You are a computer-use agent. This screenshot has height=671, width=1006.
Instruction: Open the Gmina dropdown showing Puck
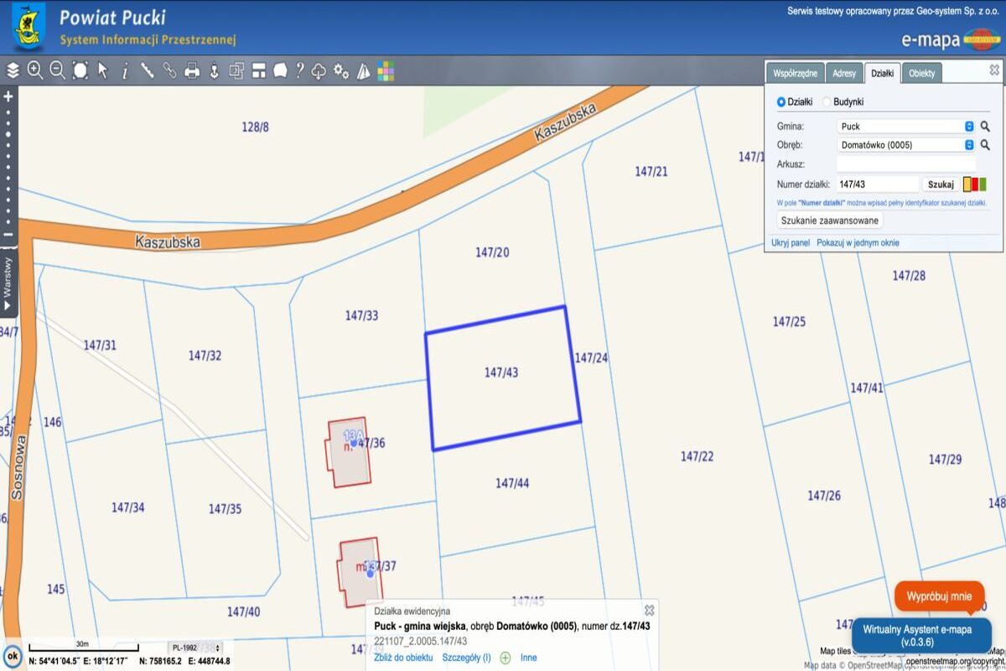click(905, 127)
